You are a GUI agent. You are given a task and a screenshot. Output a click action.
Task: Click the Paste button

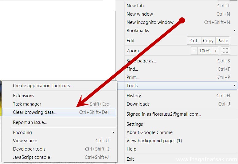click(223, 41)
